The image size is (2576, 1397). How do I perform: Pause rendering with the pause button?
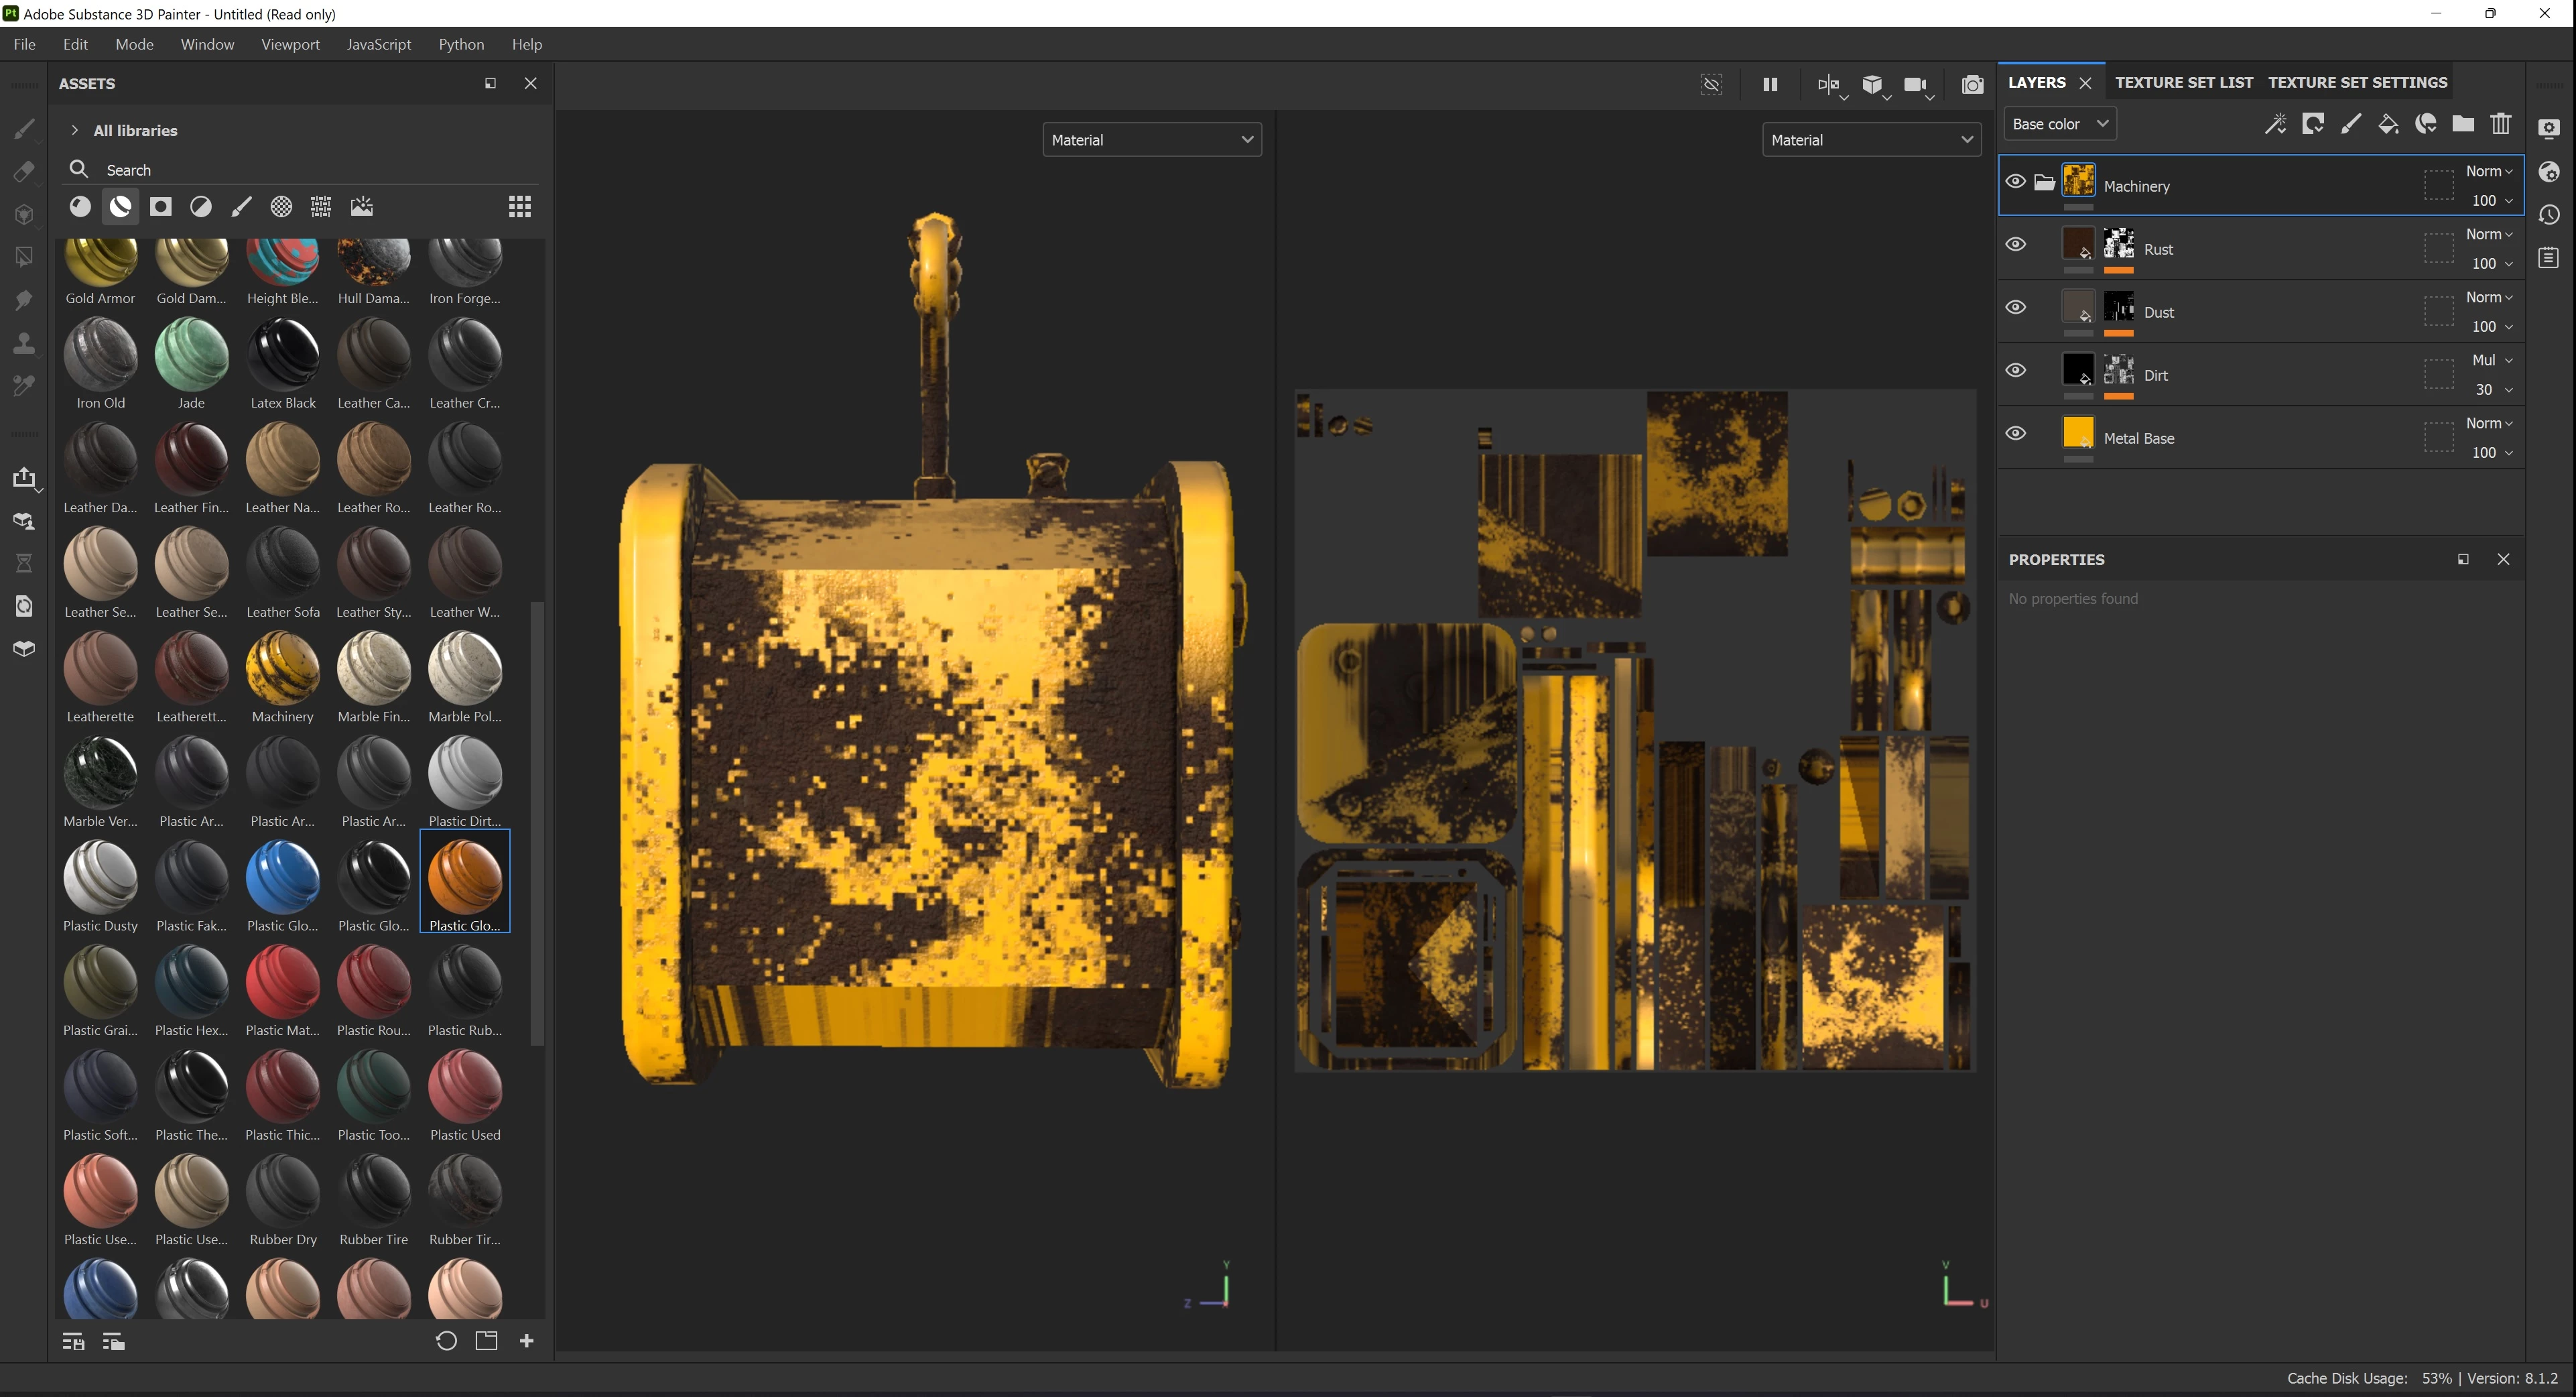[x=1770, y=85]
